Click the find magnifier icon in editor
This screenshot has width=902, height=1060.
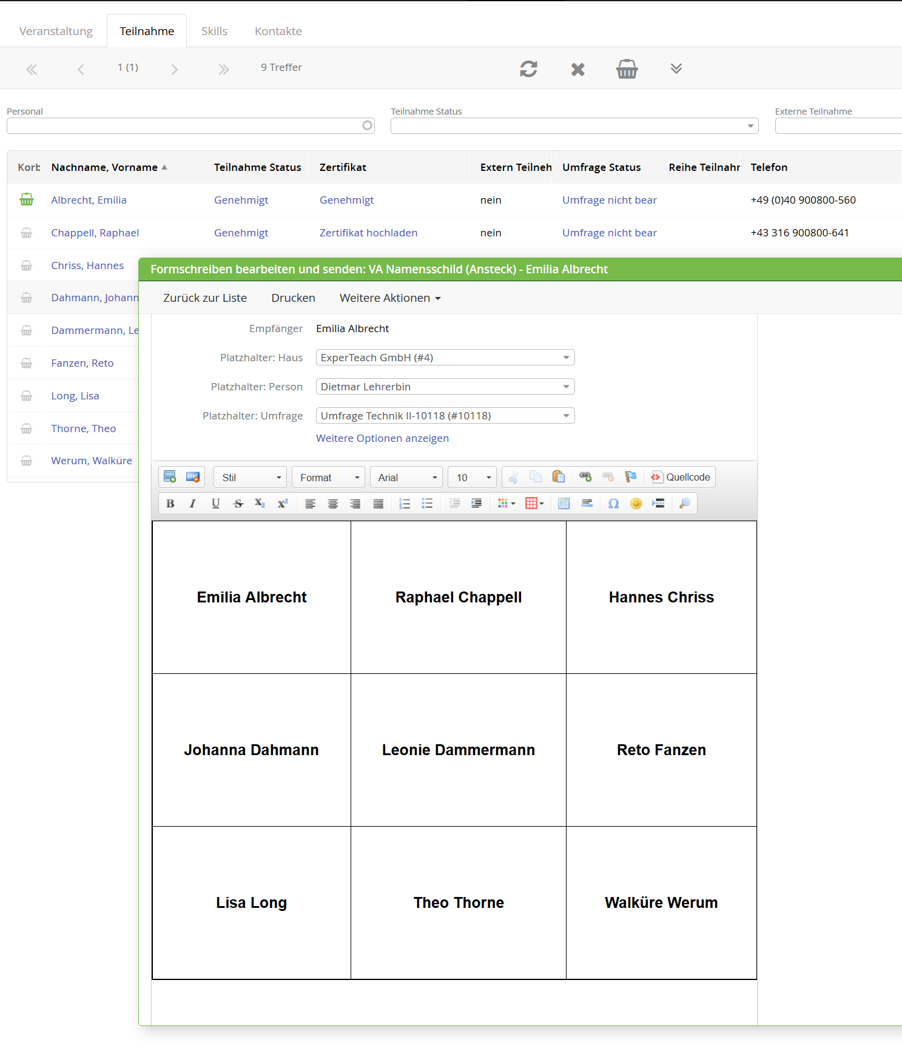click(684, 503)
